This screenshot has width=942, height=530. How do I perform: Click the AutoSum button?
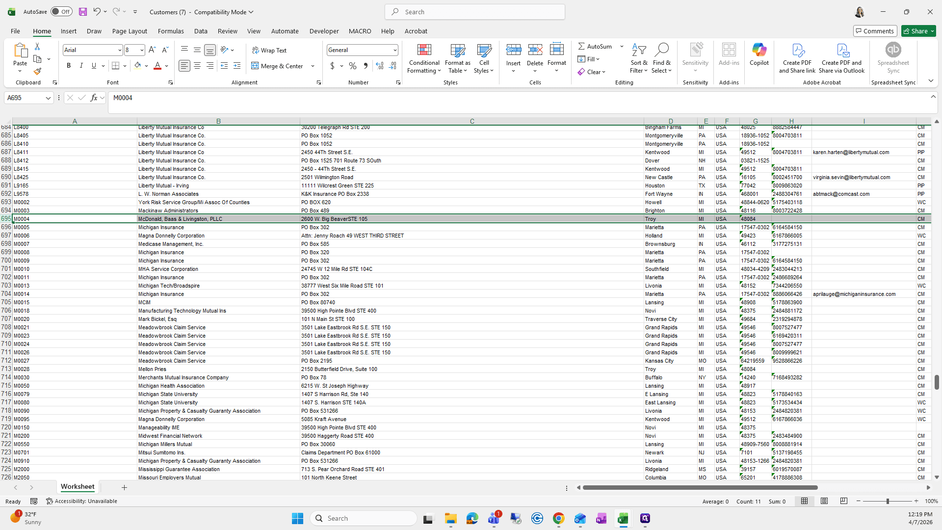click(x=595, y=46)
